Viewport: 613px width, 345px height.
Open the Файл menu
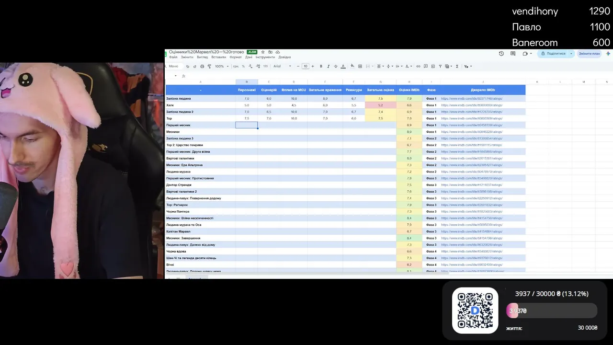point(173,57)
